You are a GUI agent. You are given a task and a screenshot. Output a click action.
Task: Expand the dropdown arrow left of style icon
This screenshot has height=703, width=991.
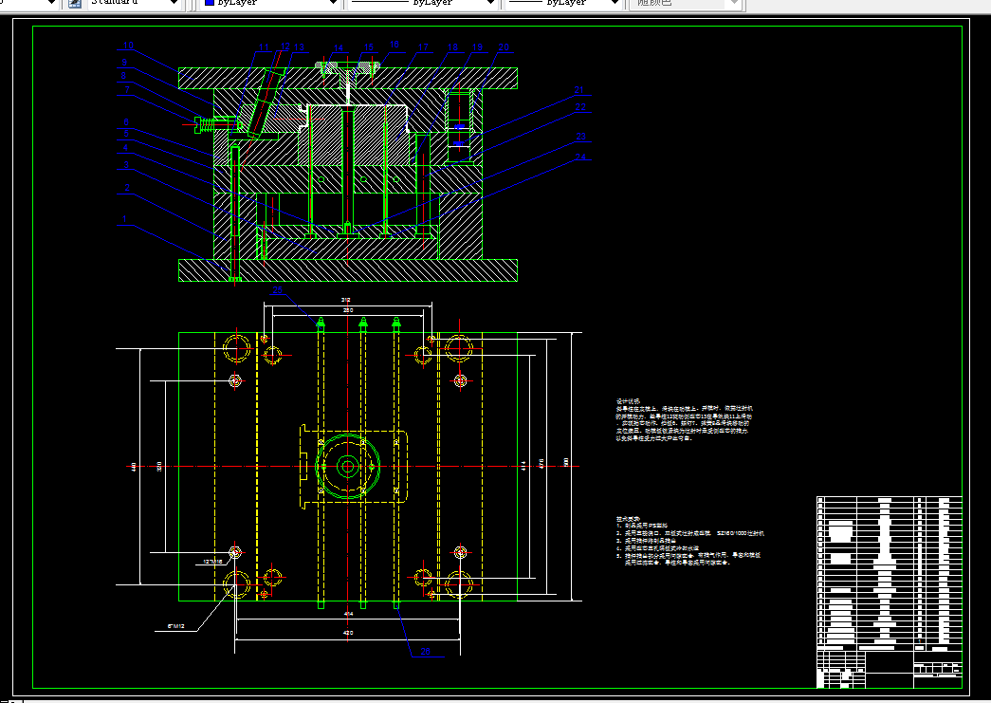[52, 3]
